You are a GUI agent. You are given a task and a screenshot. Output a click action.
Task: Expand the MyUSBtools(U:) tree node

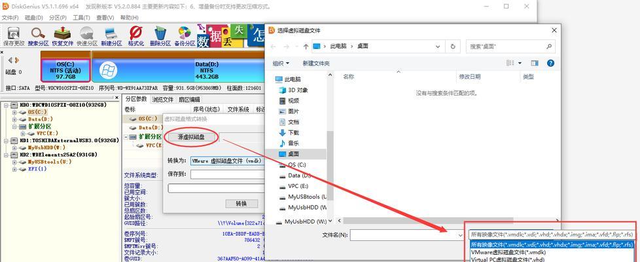[14, 161]
